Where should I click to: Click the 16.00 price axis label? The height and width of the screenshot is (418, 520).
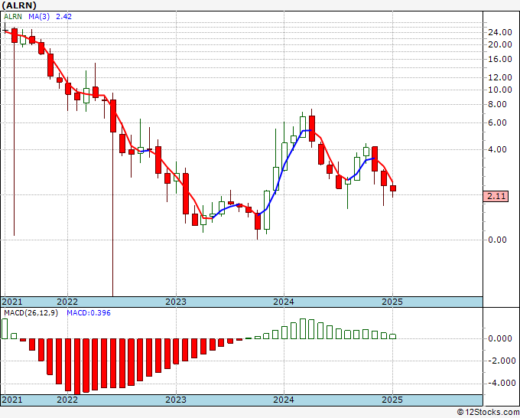pyautogui.click(x=500, y=60)
